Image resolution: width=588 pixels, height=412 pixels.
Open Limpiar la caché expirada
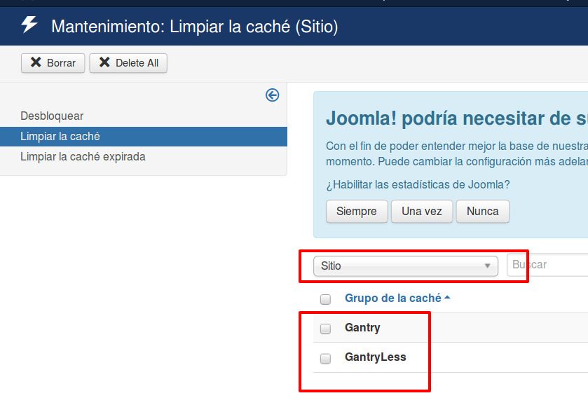point(83,157)
